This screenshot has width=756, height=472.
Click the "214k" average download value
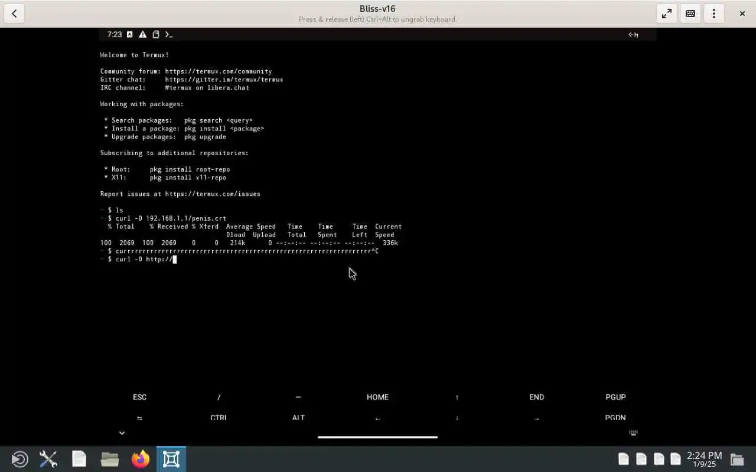point(238,243)
